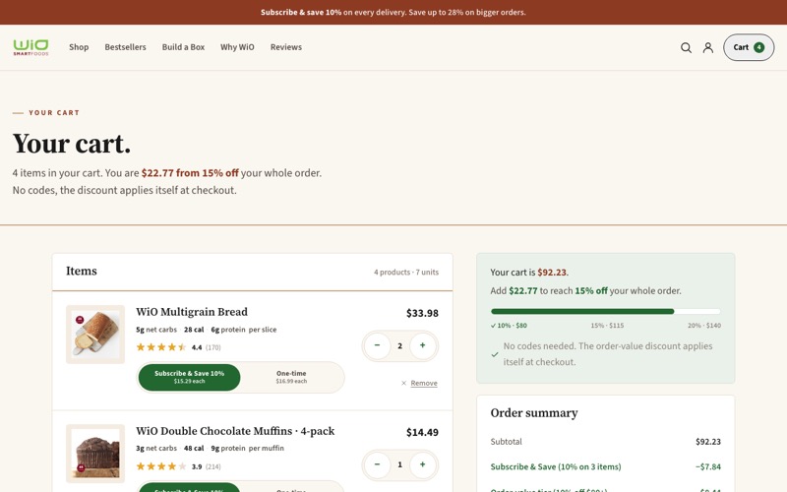Open the Double Chocolate Muffins product image
787x492 pixels.
coord(95,454)
